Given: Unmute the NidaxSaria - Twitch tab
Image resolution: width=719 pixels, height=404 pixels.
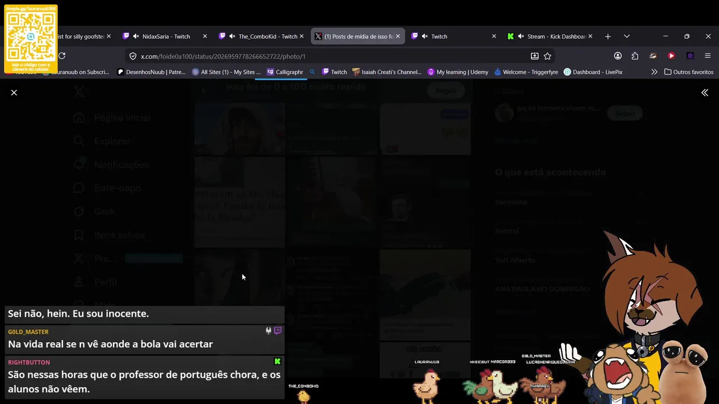Looking at the screenshot, I should pyautogui.click(x=136, y=36).
